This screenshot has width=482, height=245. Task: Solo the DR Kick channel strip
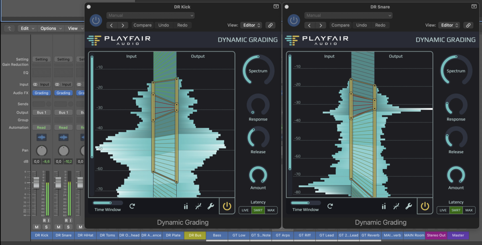click(46, 227)
